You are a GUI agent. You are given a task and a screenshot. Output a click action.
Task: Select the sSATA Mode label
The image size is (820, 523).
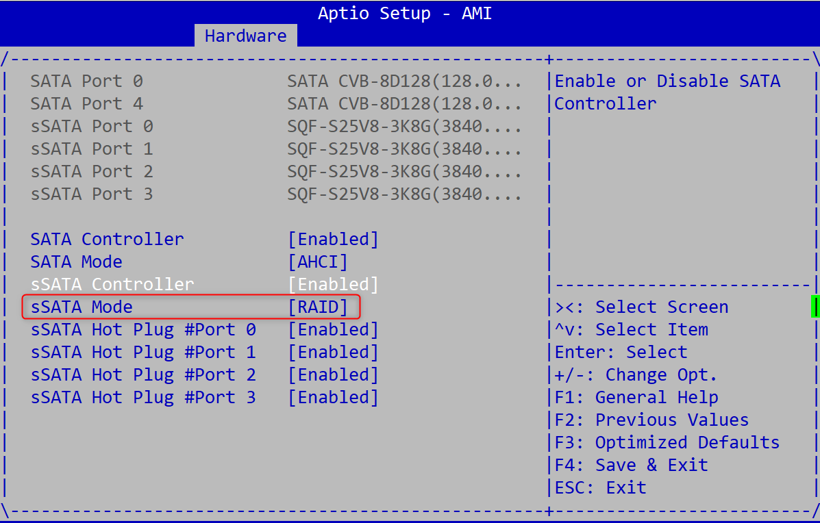pos(82,307)
